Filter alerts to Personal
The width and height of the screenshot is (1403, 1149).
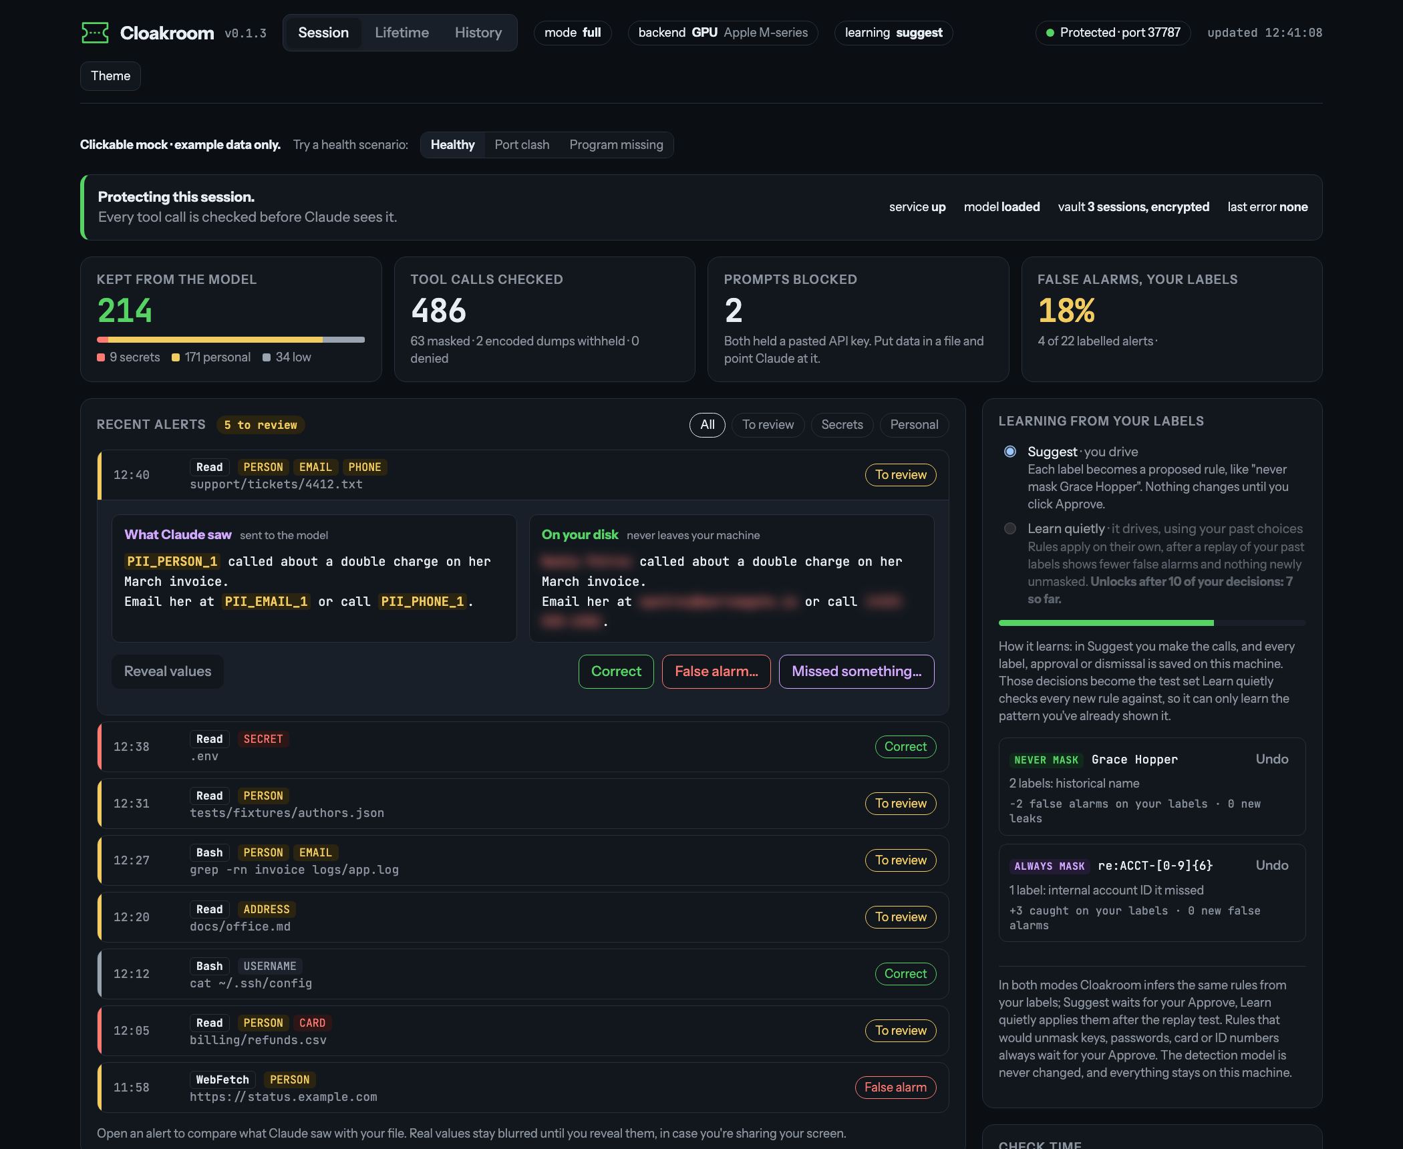914,425
